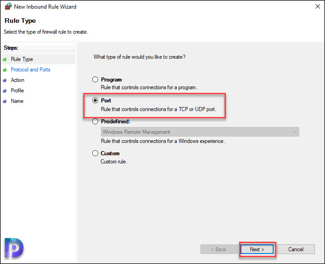Click the Next button
The height and width of the screenshot is (264, 325).
tap(257, 249)
